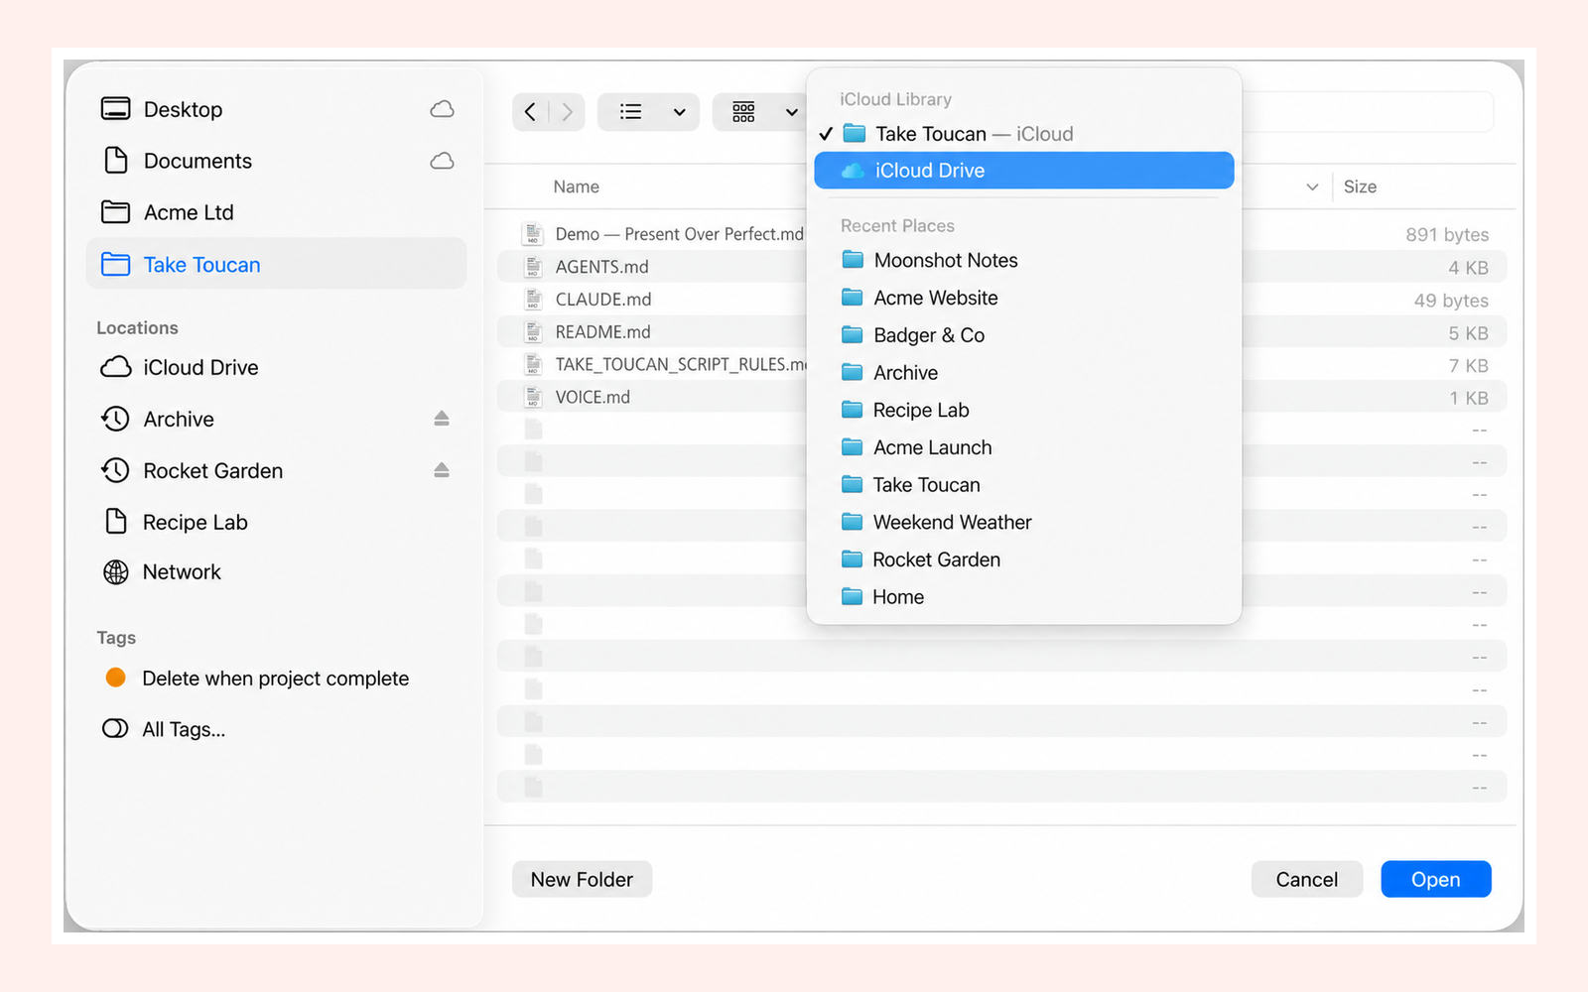The width and height of the screenshot is (1588, 992).
Task: Click the Moonshot Notes folder icon in popup
Action: pyautogui.click(x=853, y=260)
